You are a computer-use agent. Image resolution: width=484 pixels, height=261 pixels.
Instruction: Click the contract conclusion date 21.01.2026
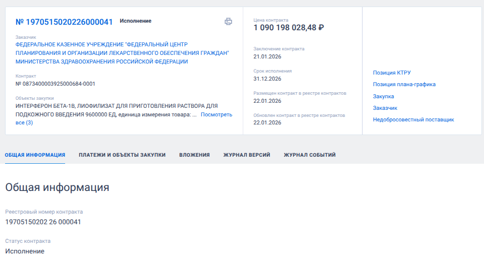click(267, 56)
